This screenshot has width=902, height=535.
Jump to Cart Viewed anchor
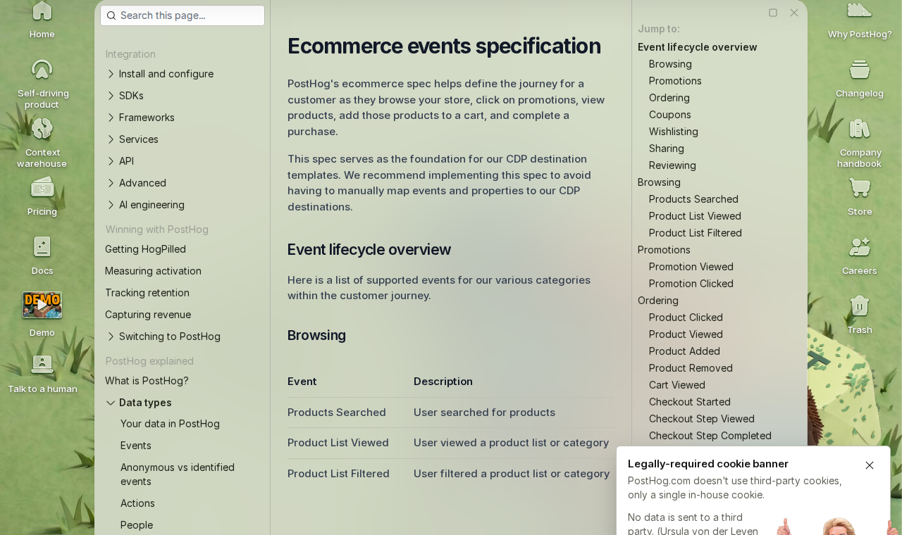tap(677, 385)
